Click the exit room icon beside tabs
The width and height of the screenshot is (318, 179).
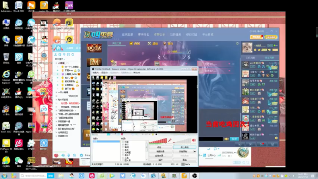pos(238,43)
